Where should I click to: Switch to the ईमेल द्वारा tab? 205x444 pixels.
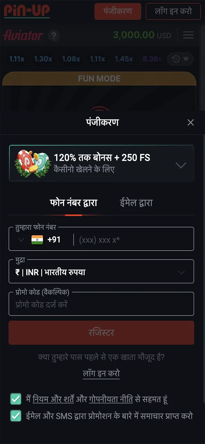[x=136, y=203]
